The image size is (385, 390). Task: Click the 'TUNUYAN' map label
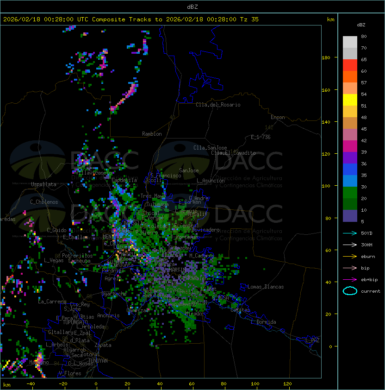tap(98, 360)
